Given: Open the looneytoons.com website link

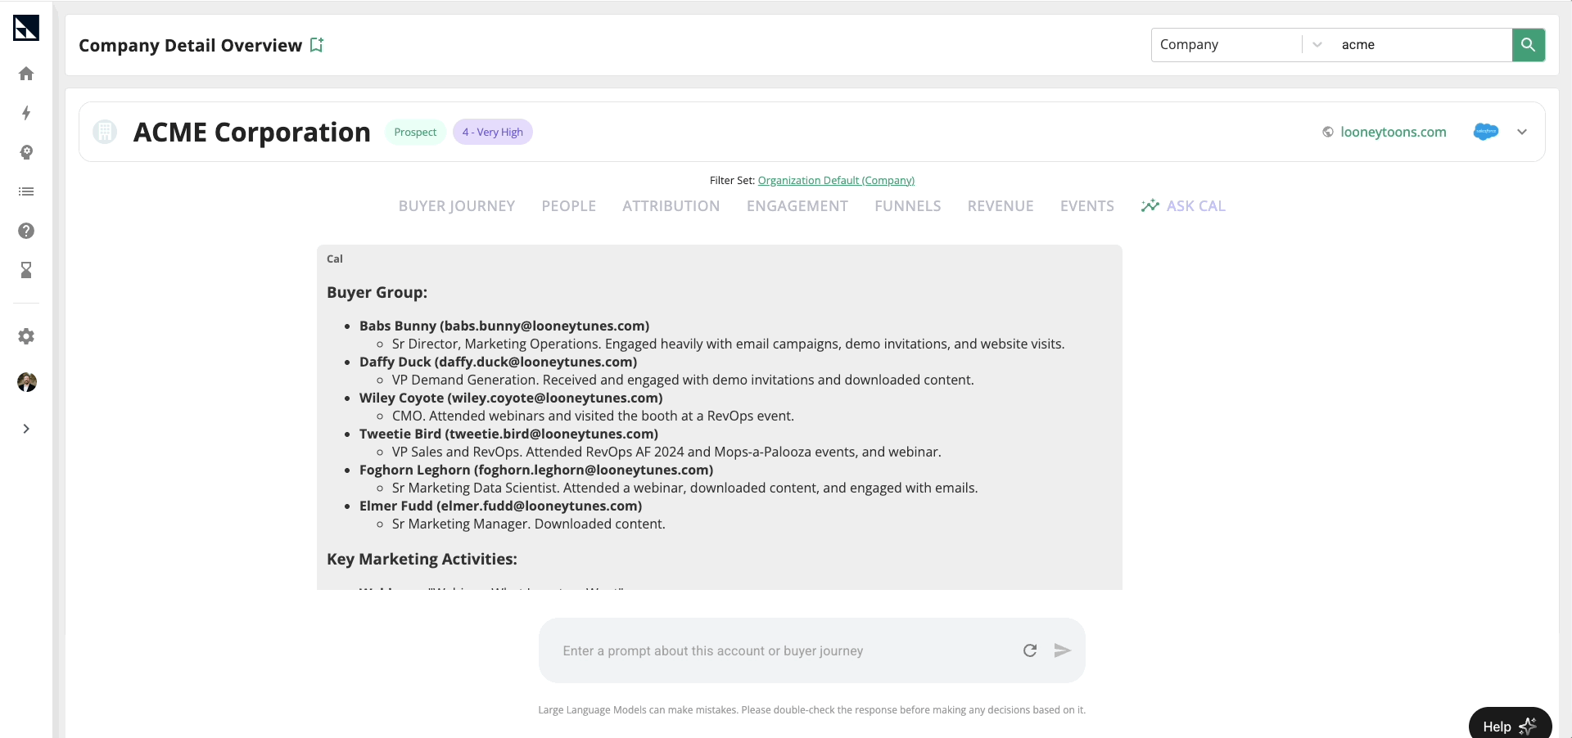Looking at the screenshot, I should point(1393,132).
